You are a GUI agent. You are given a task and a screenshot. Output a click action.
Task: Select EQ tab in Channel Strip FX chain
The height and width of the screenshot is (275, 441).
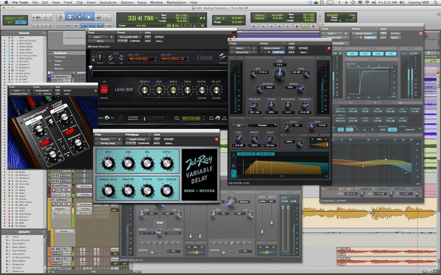point(352,54)
